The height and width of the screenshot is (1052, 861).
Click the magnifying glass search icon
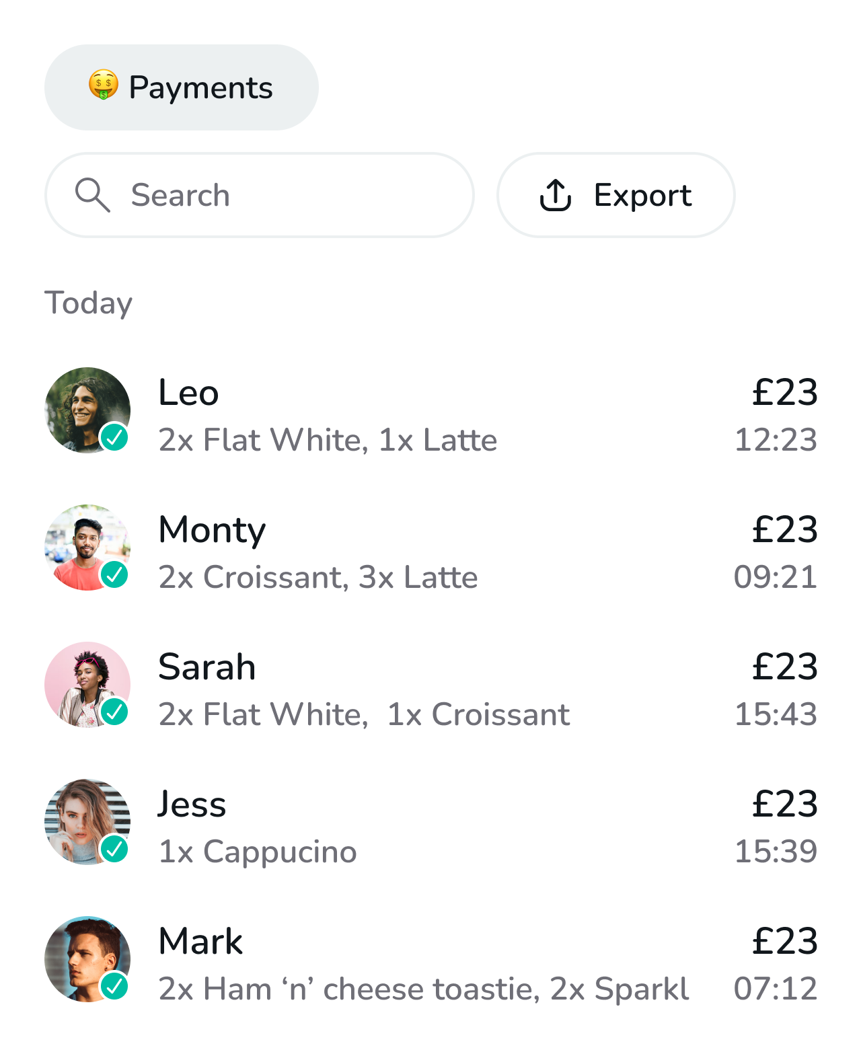click(92, 195)
